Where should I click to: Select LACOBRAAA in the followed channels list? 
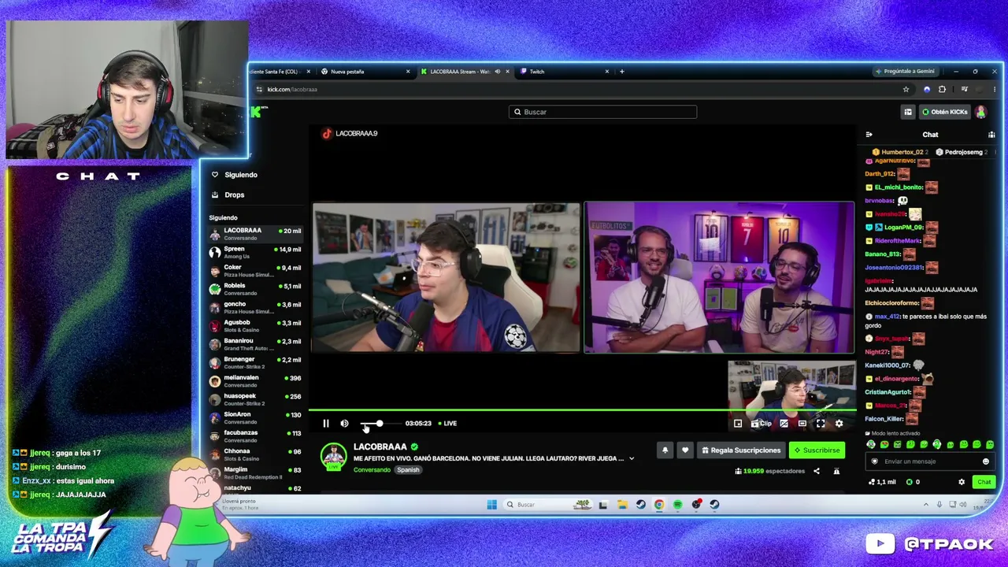click(x=255, y=234)
